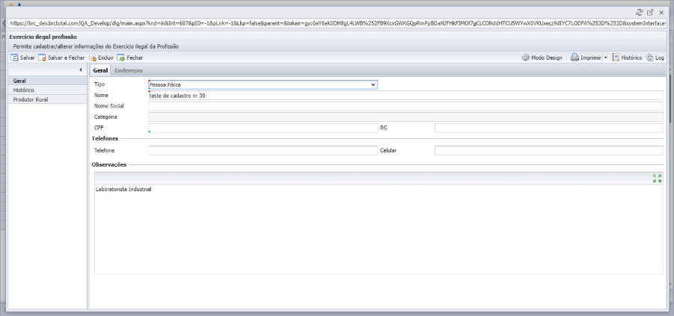
Task: Click the Fechar toolbar button
Action: (130, 58)
